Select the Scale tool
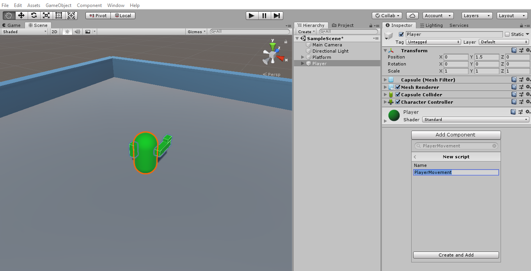This screenshot has height=271, width=531. coord(46,15)
